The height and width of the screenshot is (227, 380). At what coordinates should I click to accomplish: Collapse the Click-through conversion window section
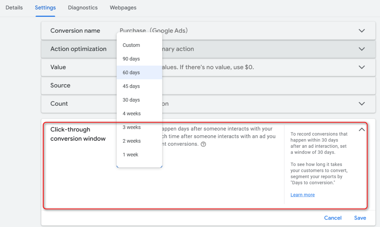click(361, 129)
